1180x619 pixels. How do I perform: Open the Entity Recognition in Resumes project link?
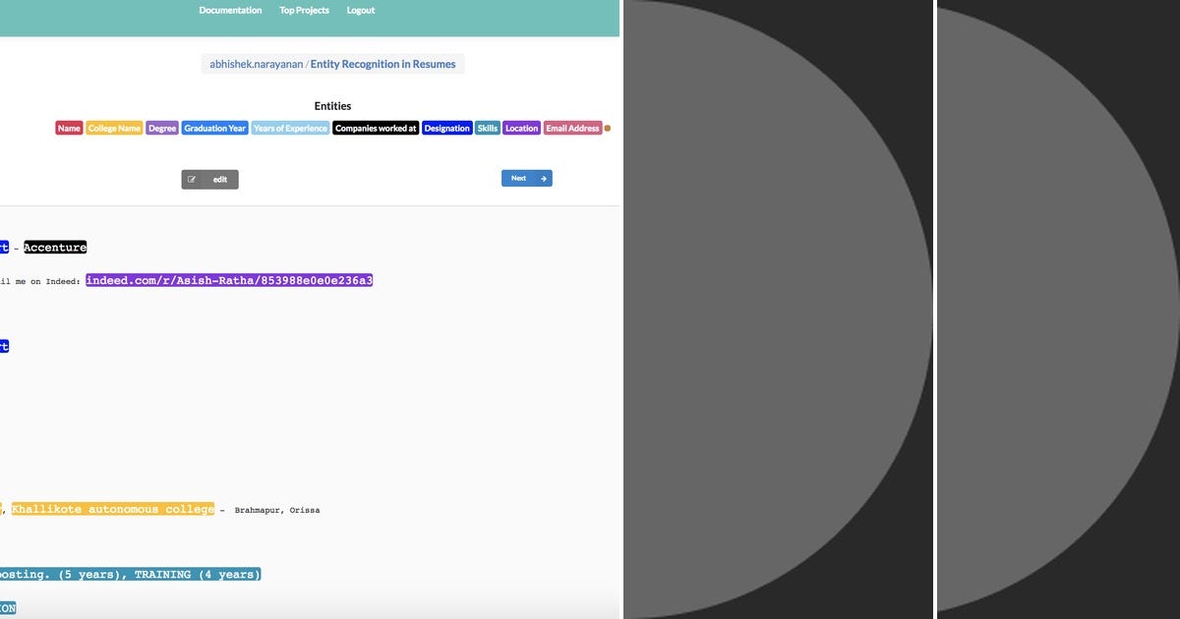click(x=382, y=63)
